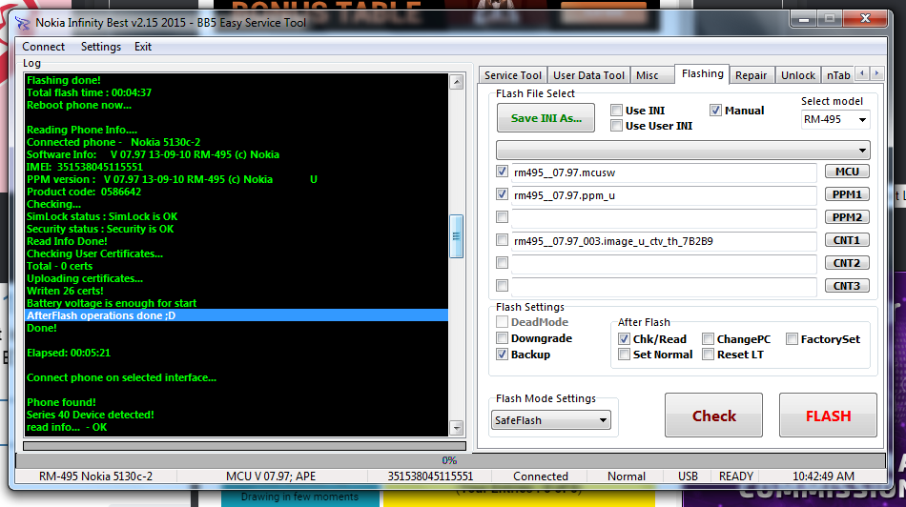Screen dimensions: 906x507
Task: Open the Select model RM-495 dropdown
Action: pos(834,119)
